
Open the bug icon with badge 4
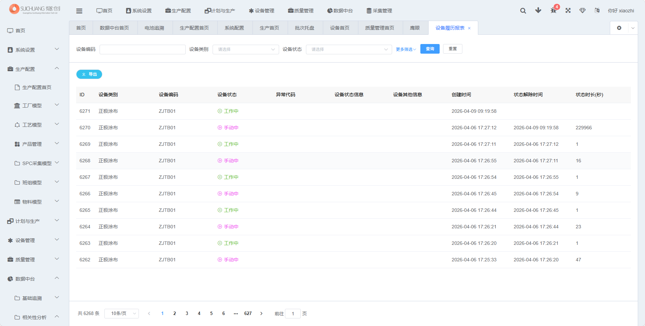tap(553, 10)
